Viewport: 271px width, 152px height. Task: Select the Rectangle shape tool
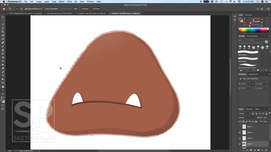(3, 83)
